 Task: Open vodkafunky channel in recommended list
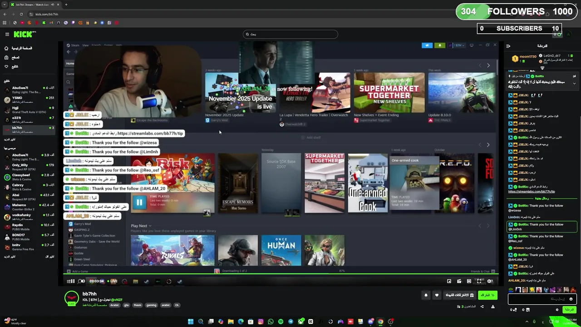(x=28, y=217)
